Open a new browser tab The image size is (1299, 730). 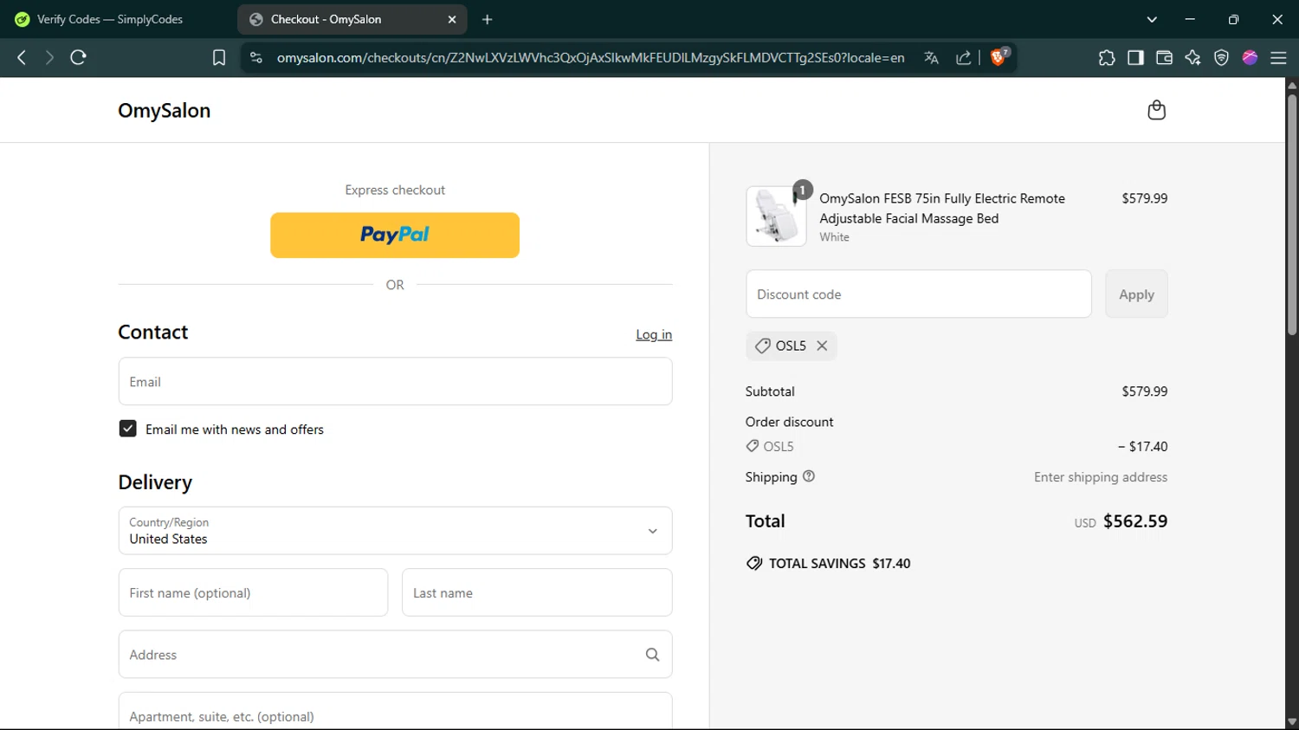[x=488, y=19]
